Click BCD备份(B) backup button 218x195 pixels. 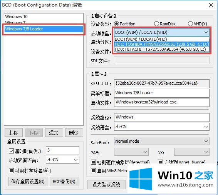point(64,182)
